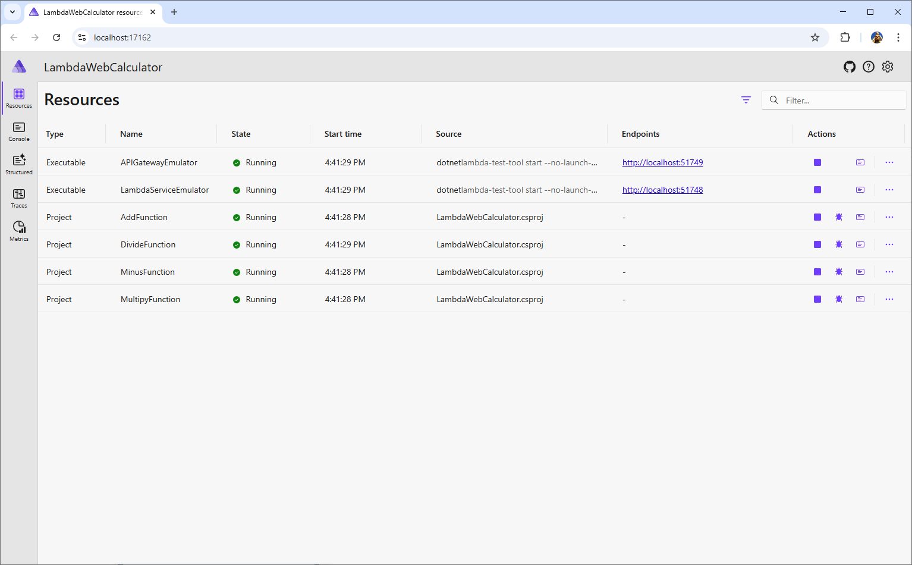This screenshot has height=565, width=912.
Task: Expand the browser tab search dropdown
Action: 12,12
